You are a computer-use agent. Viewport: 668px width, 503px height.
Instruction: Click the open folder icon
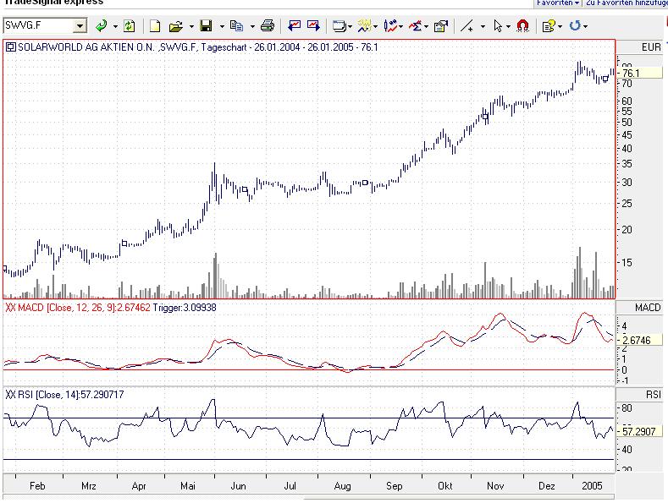click(176, 26)
